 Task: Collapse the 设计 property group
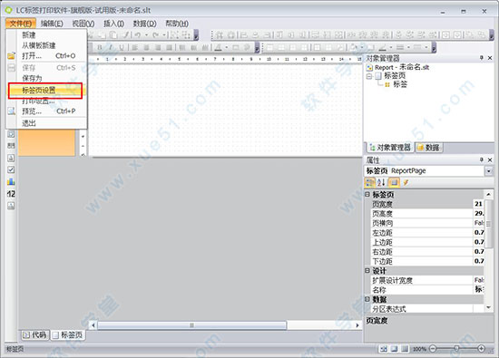click(367, 270)
